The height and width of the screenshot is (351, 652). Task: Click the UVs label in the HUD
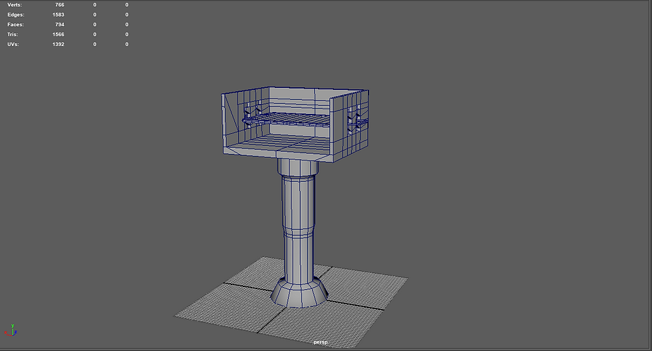click(x=13, y=44)
